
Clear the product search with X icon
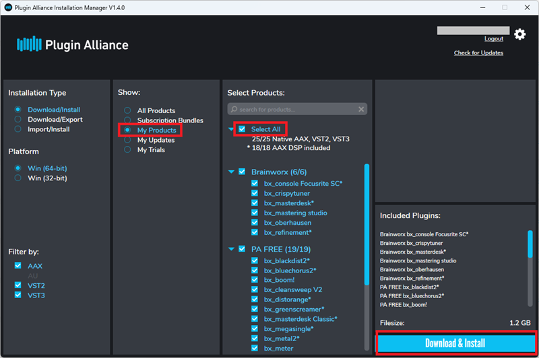362,109
